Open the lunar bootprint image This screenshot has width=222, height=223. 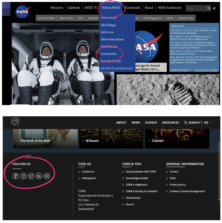(x=168, y=90)
